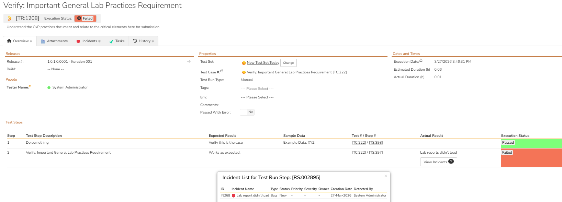
Task: Close the Incident List popup
Action: coord(386,176)
